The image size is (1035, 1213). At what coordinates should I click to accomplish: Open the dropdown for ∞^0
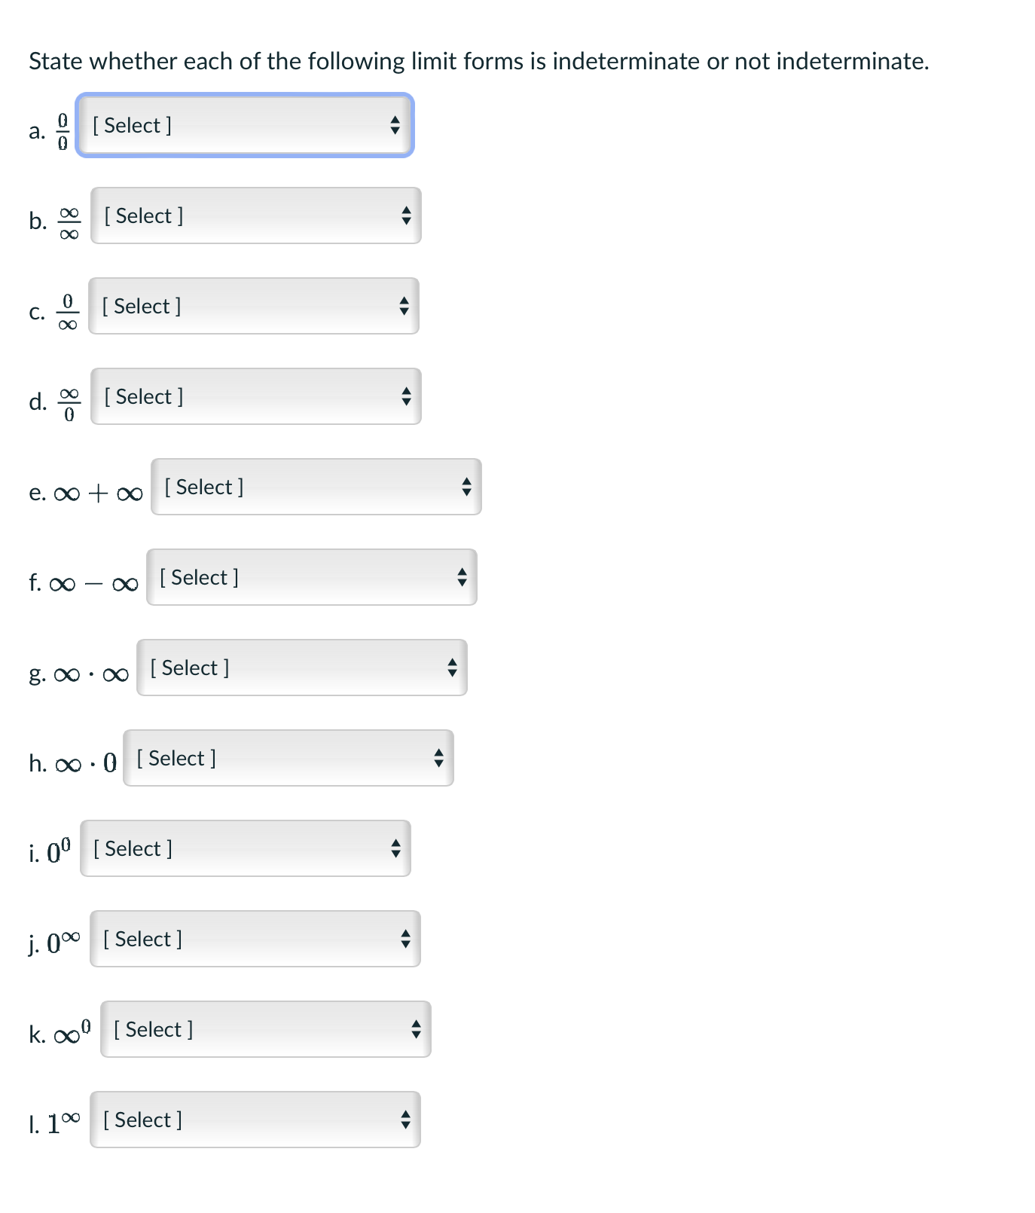264,1029
